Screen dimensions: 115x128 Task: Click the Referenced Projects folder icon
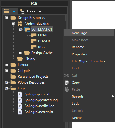pos(13,77)
